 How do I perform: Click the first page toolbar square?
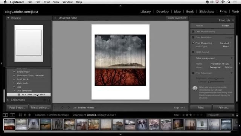click(x=56, y=107)
